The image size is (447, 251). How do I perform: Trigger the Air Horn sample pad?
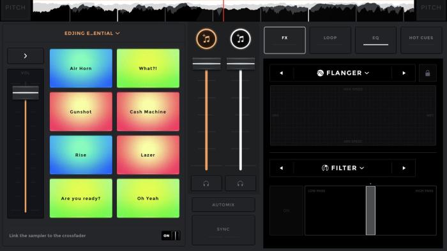(81, 68)
